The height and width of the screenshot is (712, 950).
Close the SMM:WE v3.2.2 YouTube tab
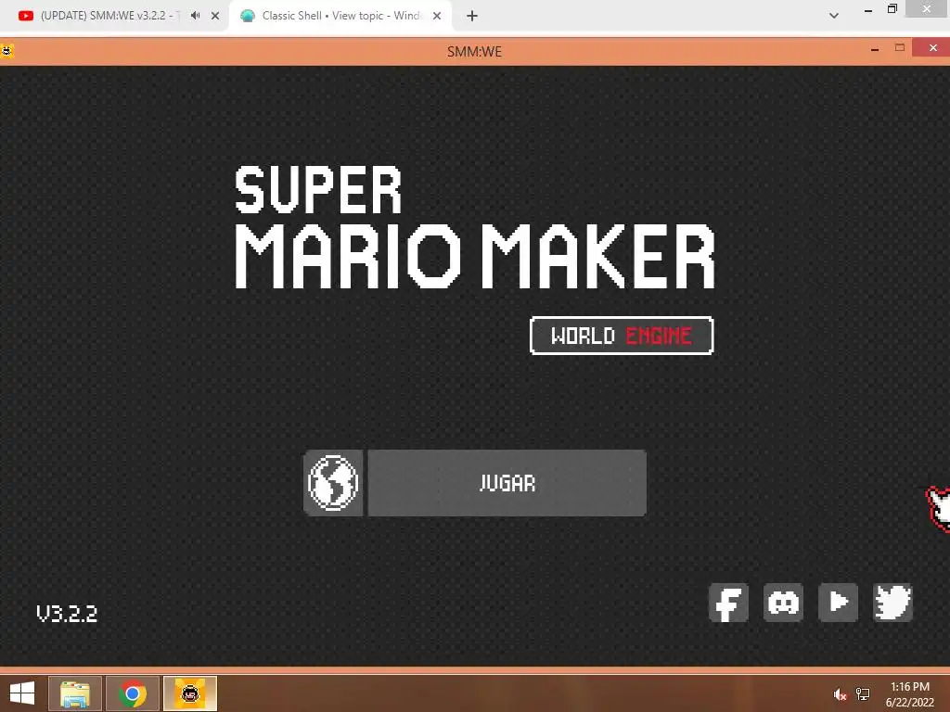(215, 16)
